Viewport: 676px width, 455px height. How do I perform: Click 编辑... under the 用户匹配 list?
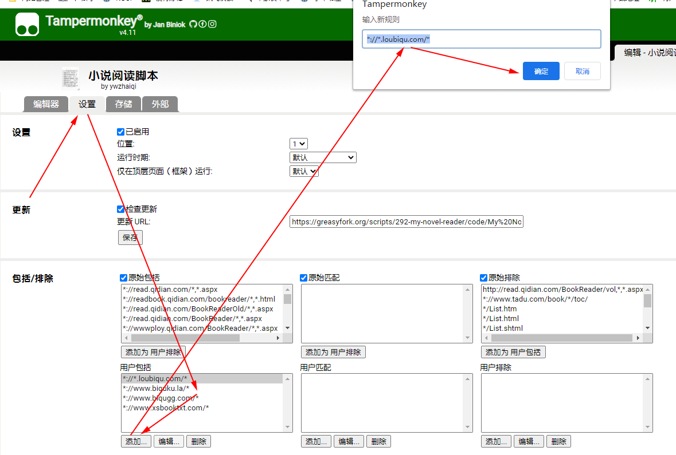coord(349,442)
